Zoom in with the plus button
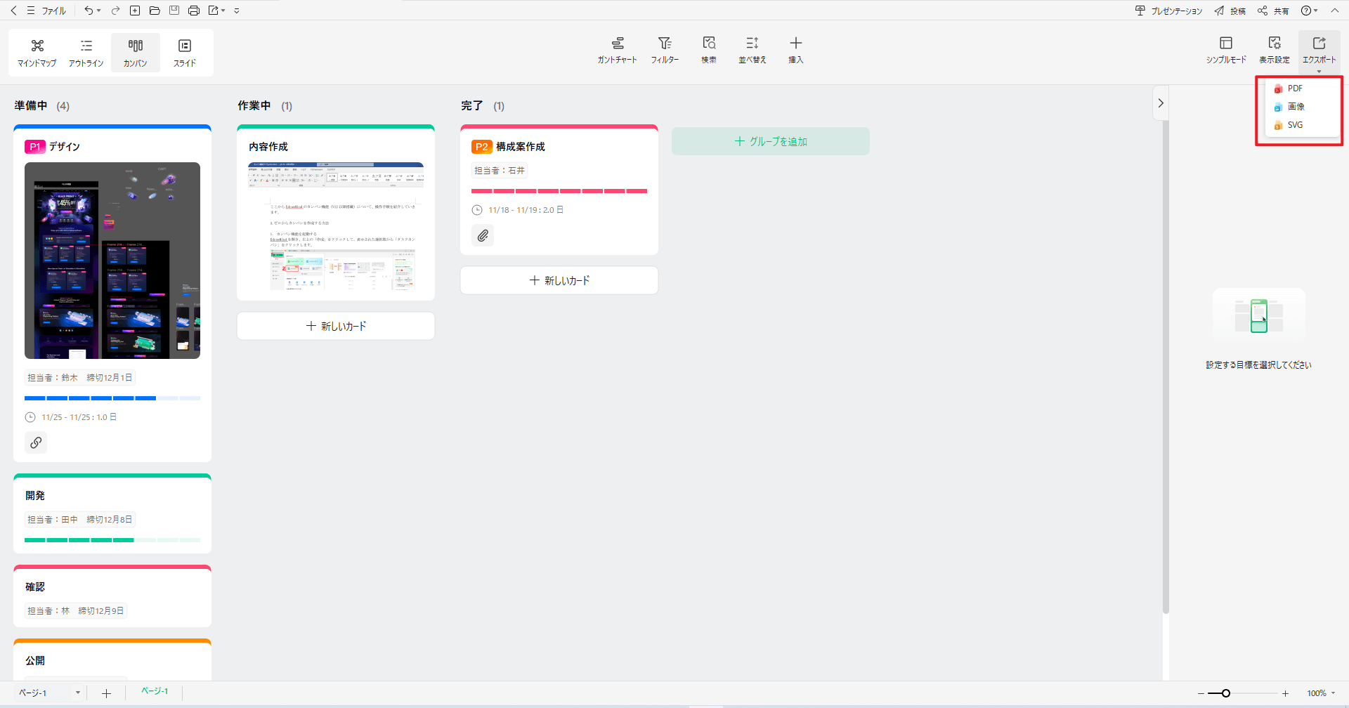1349x708 pixels. (1285, 693)
